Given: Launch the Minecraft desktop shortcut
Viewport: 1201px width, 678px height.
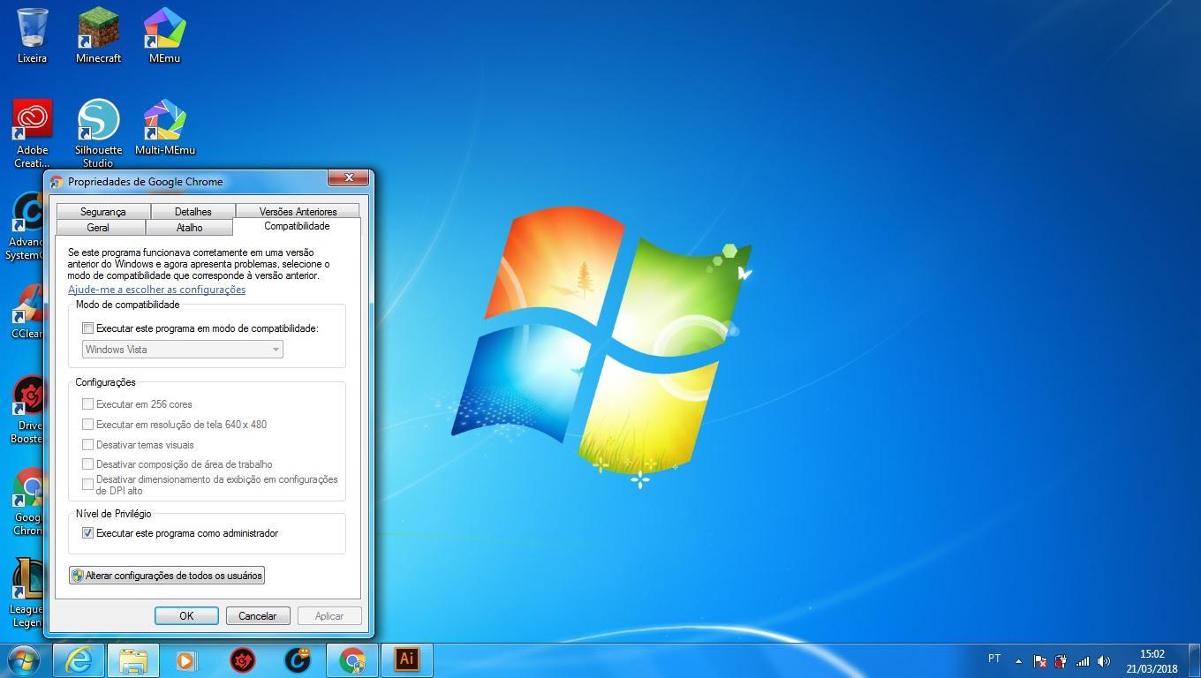Looking at the screenshot, I should [98, 35].
